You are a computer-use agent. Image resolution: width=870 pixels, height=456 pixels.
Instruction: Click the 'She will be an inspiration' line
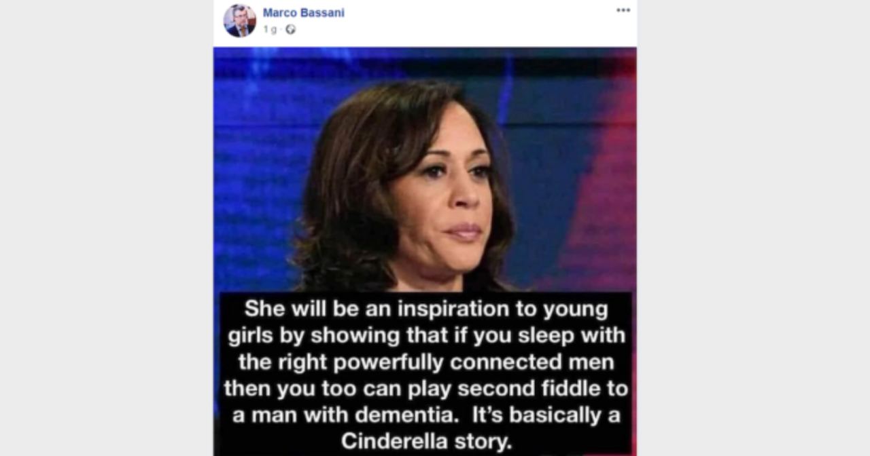tap(425, 309)
